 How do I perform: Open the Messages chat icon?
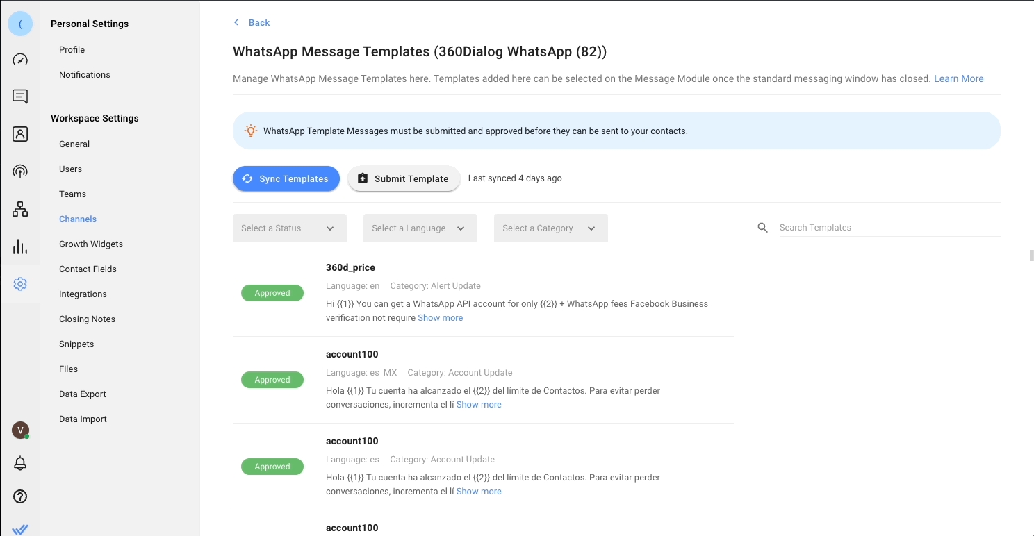20,97
